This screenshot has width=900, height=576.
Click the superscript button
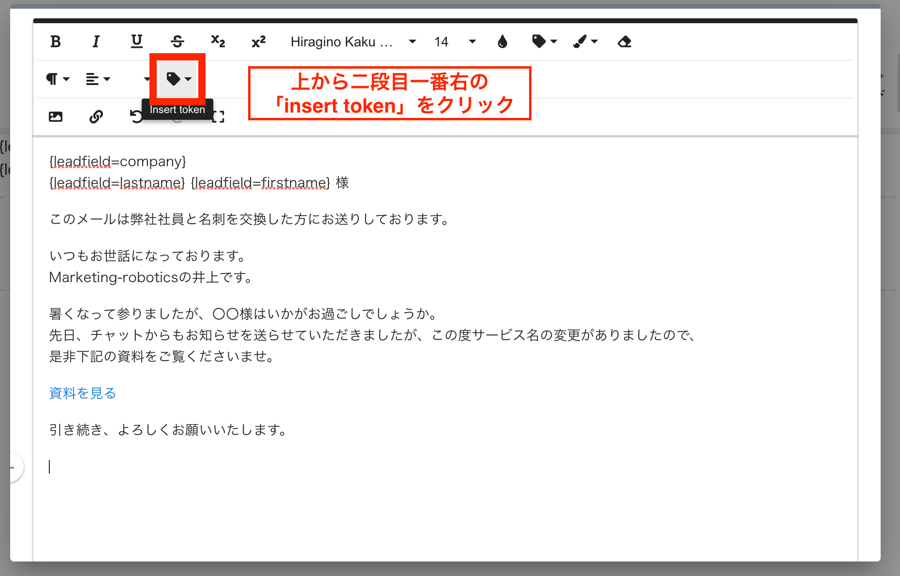click(259, 42)
